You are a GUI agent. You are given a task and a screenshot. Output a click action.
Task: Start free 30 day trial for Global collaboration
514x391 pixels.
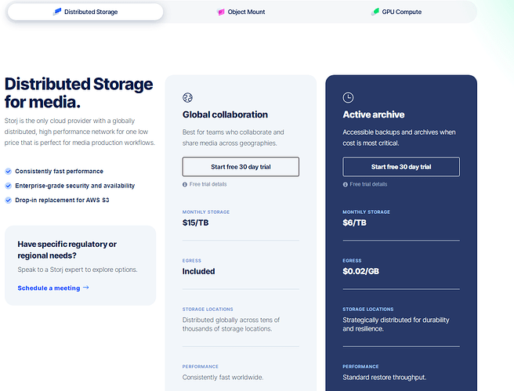241,166
